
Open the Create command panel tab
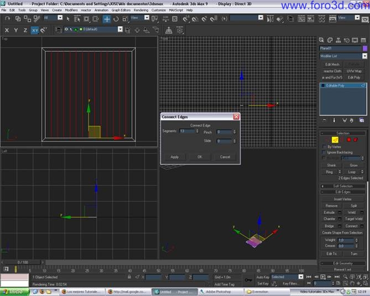[x=321, y=40]
